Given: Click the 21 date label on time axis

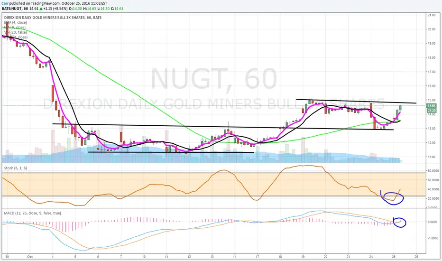Looking at the screenshot, I should click(349, 257).
